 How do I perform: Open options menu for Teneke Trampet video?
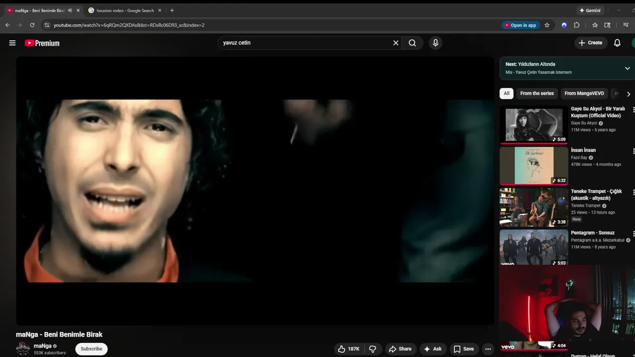point(634,192)
